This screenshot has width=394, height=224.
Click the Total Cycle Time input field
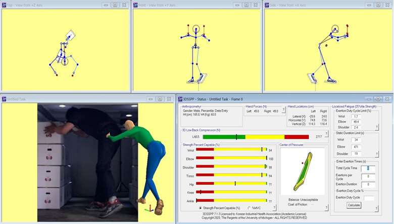[368, 168]
